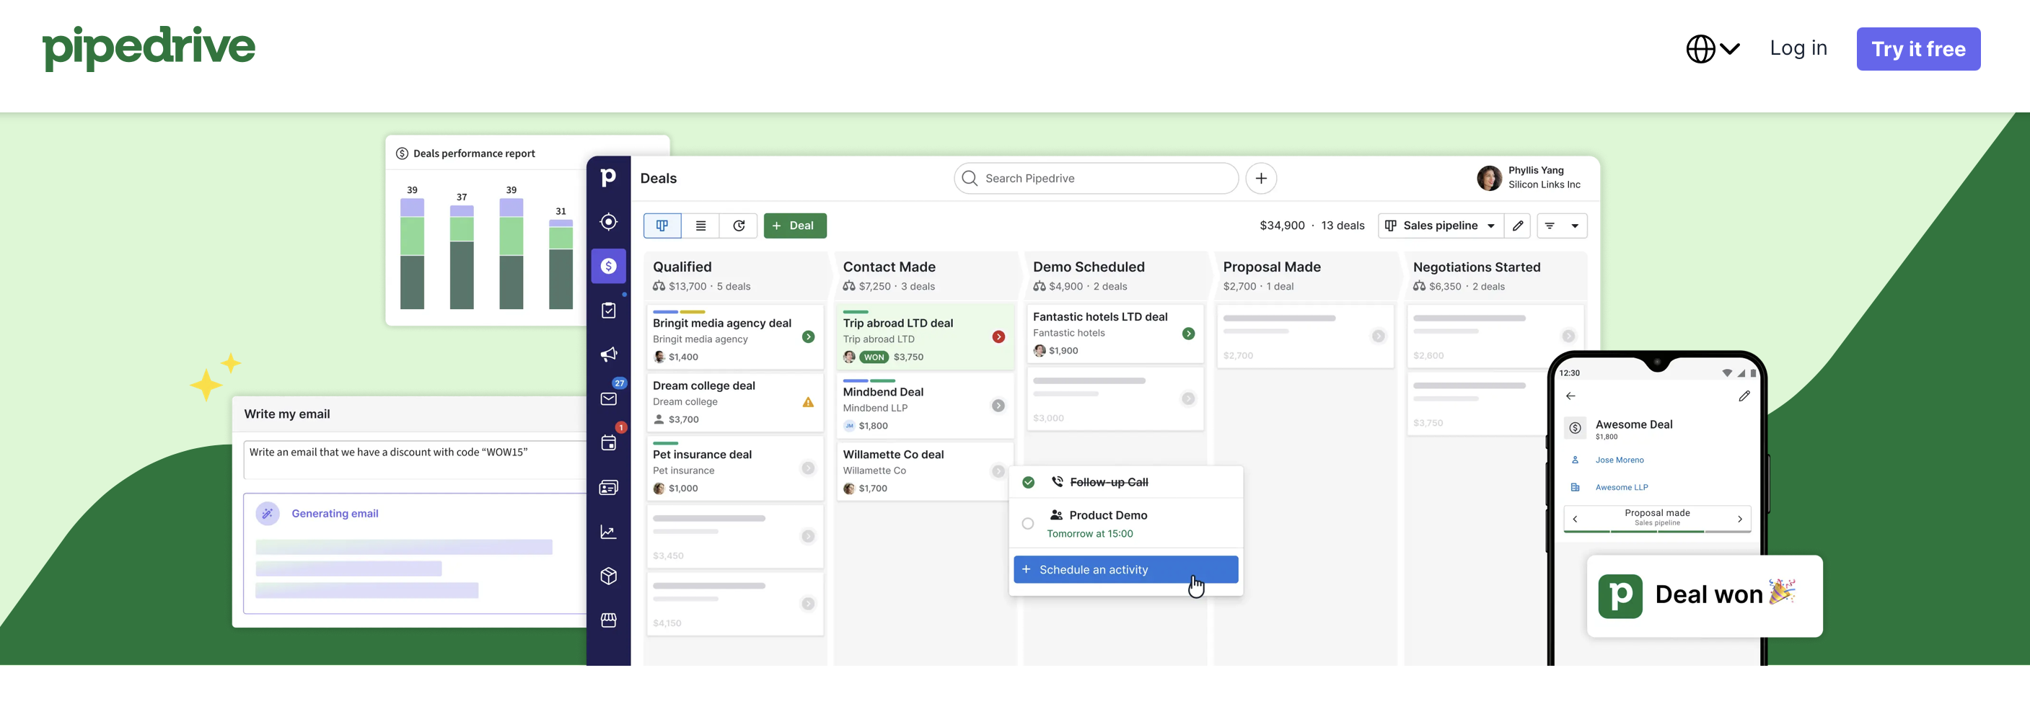2030x709 pixels.
Task: Open the Leads target icon in sidebar
Action: click(x=608, y=222)
